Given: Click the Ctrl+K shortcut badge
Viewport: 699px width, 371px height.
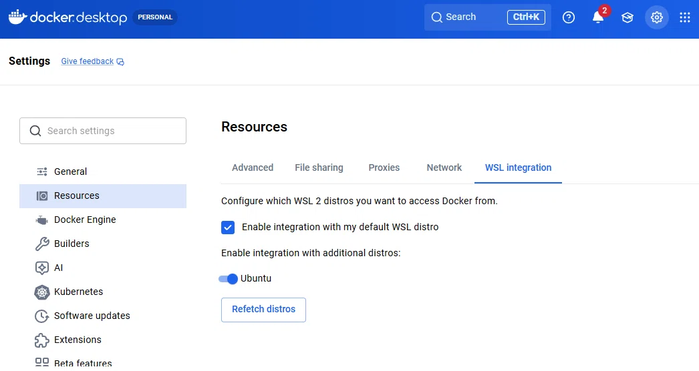Looking at the screenshot, I should pos(526,17).
